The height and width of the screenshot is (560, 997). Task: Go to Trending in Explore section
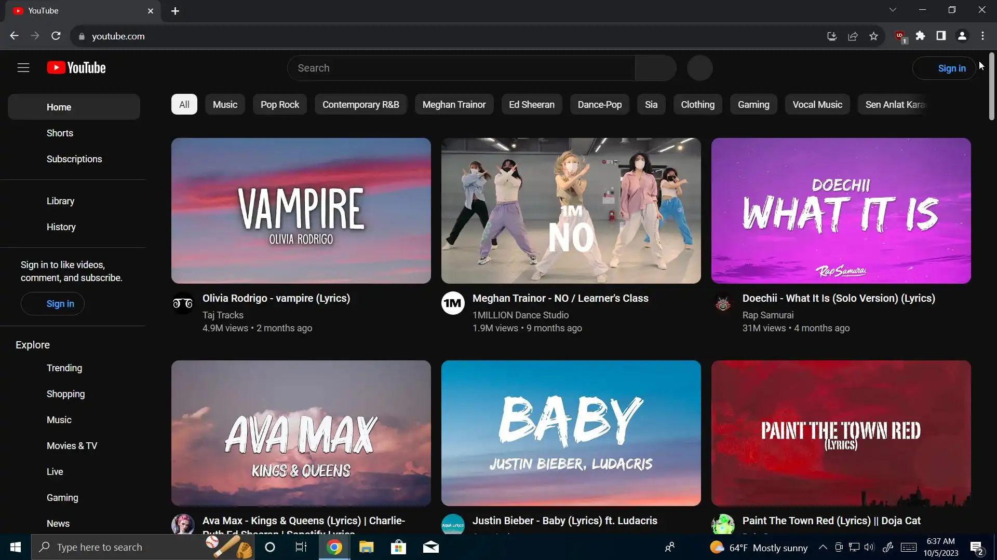(64, 368)
